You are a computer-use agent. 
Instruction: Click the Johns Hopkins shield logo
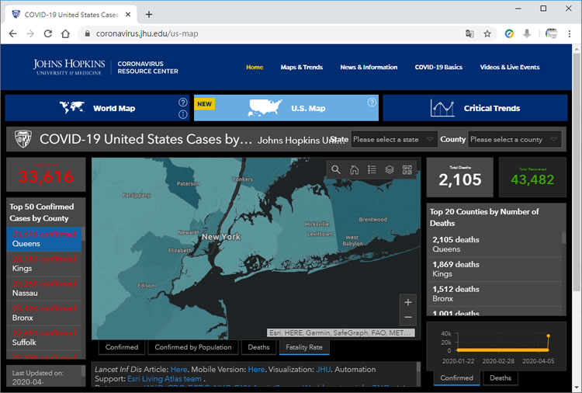pyautogui.click(x=23, y=139)
